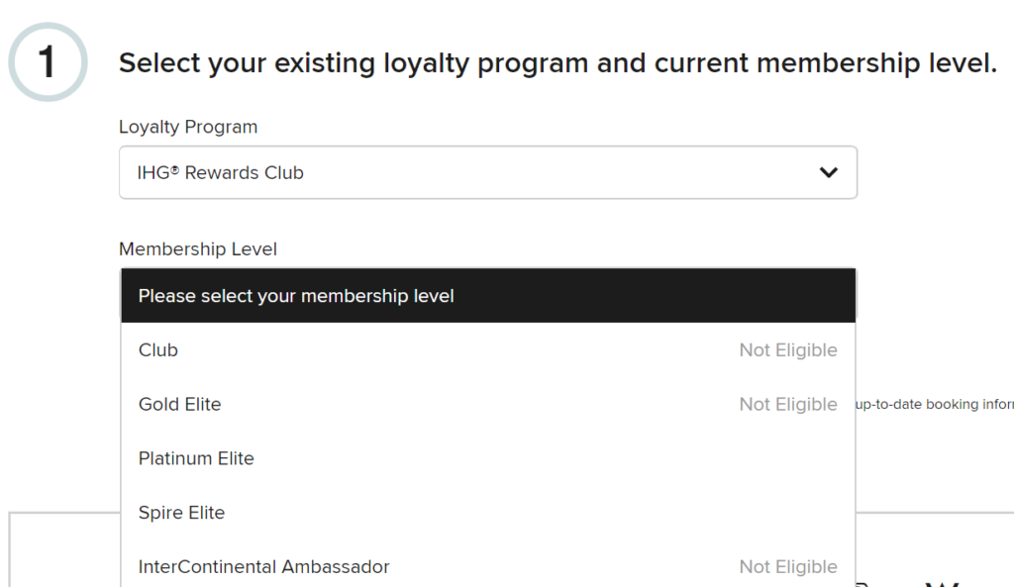
Task: Choose the Club membership level
Action: click(158, 350)
